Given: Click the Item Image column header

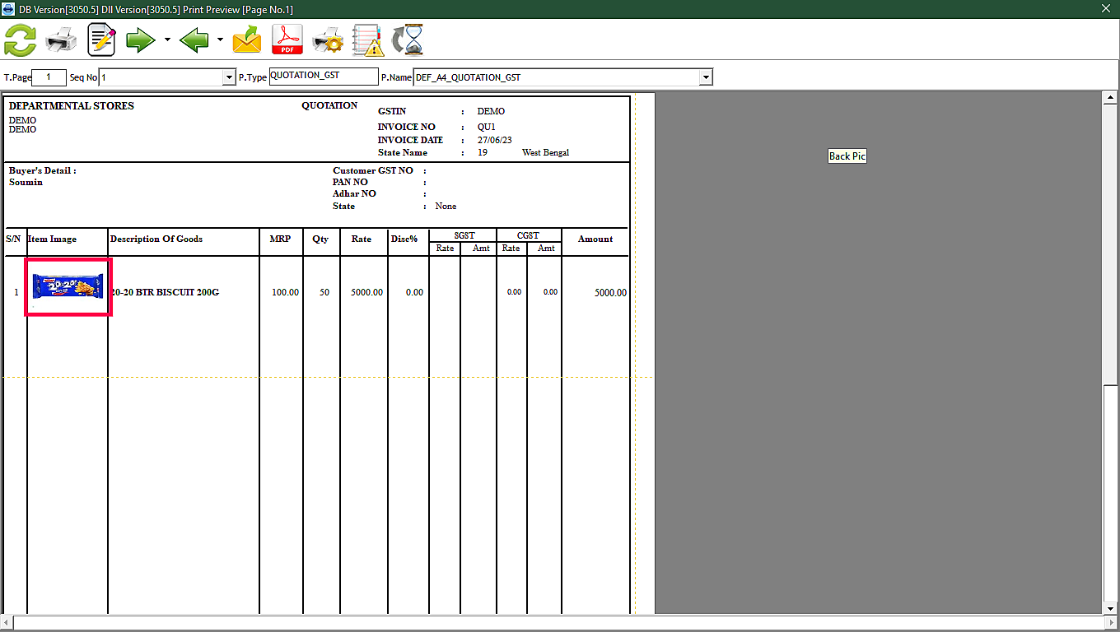Looking at the screenshot, I should click(52, 239).
